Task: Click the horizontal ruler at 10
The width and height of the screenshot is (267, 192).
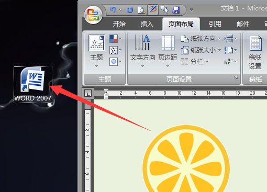Action: [179, 93]
